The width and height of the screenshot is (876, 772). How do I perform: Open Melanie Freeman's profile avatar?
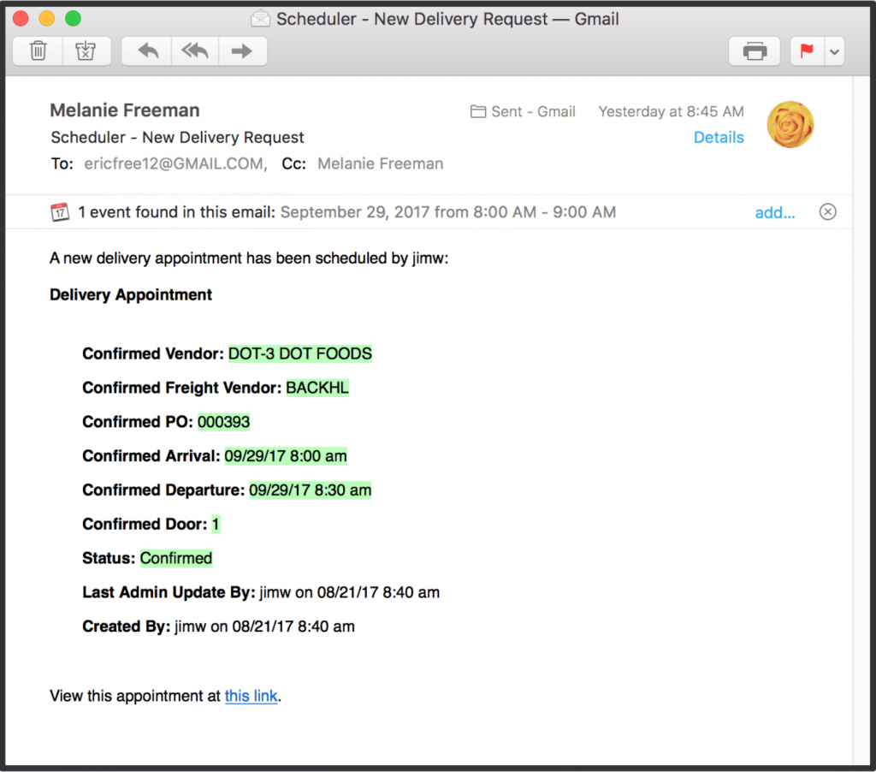pos(789,123)
